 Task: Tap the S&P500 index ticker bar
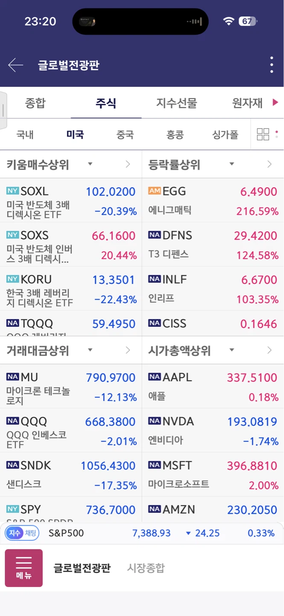point(142,533)
